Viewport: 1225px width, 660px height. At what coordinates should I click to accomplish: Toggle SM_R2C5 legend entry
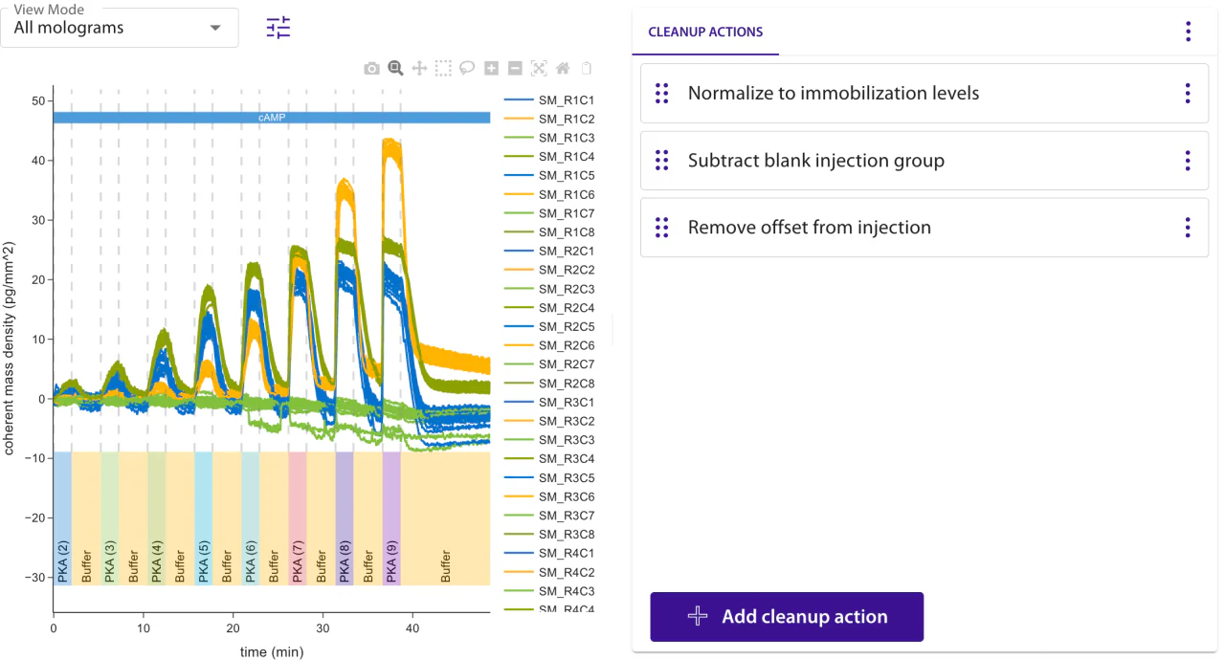pos(549,326)
